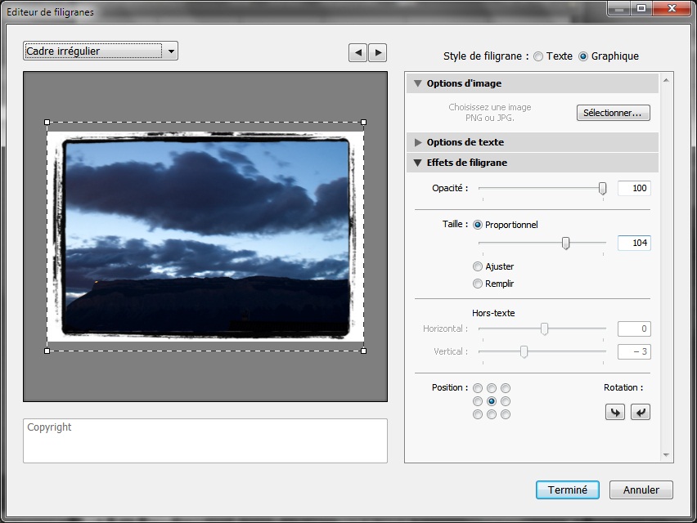Rotate watermark with the right rotation icon
697x523 pixels.
[640, 412]
